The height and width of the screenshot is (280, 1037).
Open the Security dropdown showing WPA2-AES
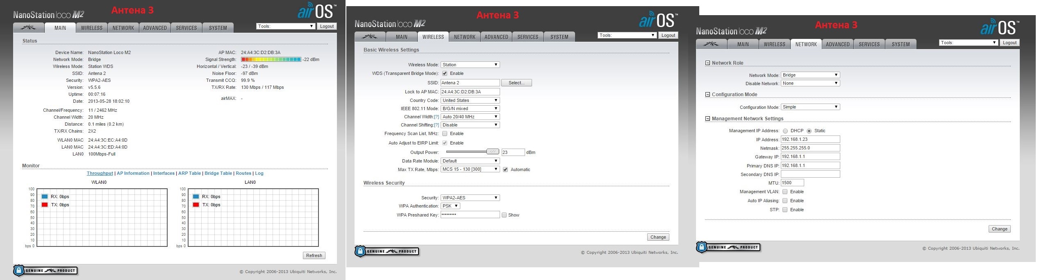point(470,198)
